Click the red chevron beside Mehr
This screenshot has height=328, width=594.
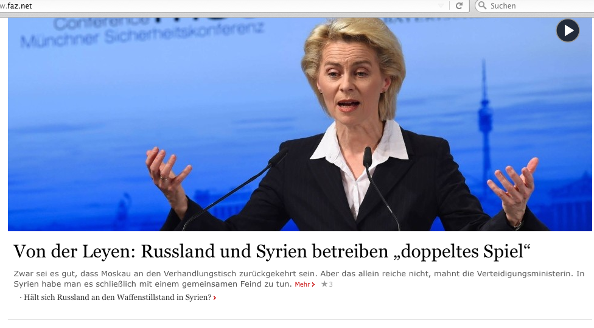tap(313, 285)
